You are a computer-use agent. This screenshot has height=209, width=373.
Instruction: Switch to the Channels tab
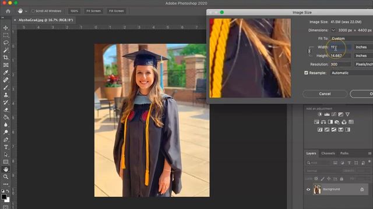click(328, 153)
